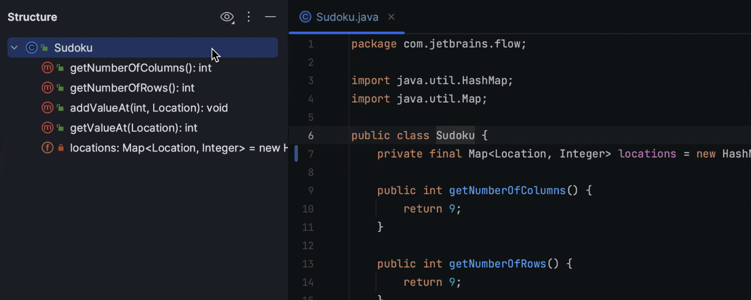Click the blue change marker at line 7

click(296, 153)
